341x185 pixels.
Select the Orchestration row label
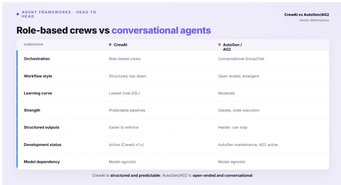click(x=37, y=59)
